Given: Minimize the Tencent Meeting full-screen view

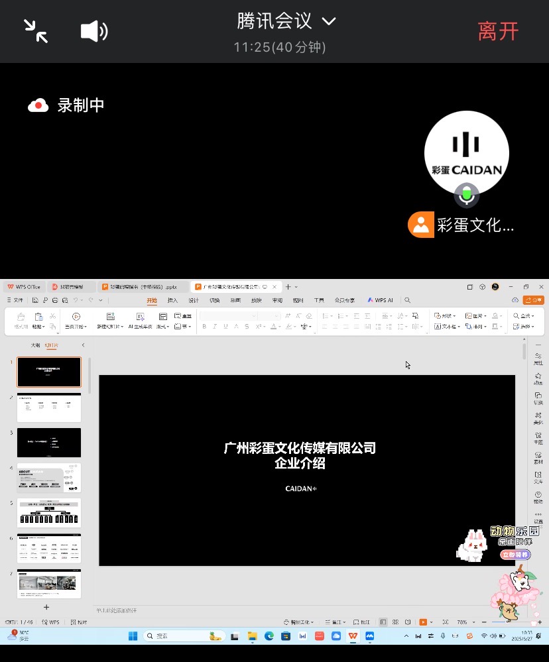Looking at the screenshot, I should click(x=36, y=31).
